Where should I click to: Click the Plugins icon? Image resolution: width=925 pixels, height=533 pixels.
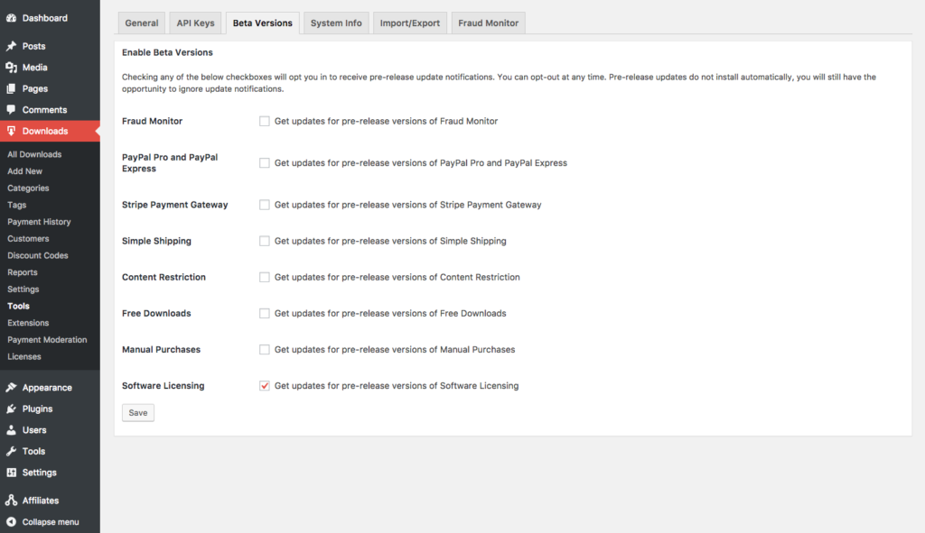tap(14, 409)
